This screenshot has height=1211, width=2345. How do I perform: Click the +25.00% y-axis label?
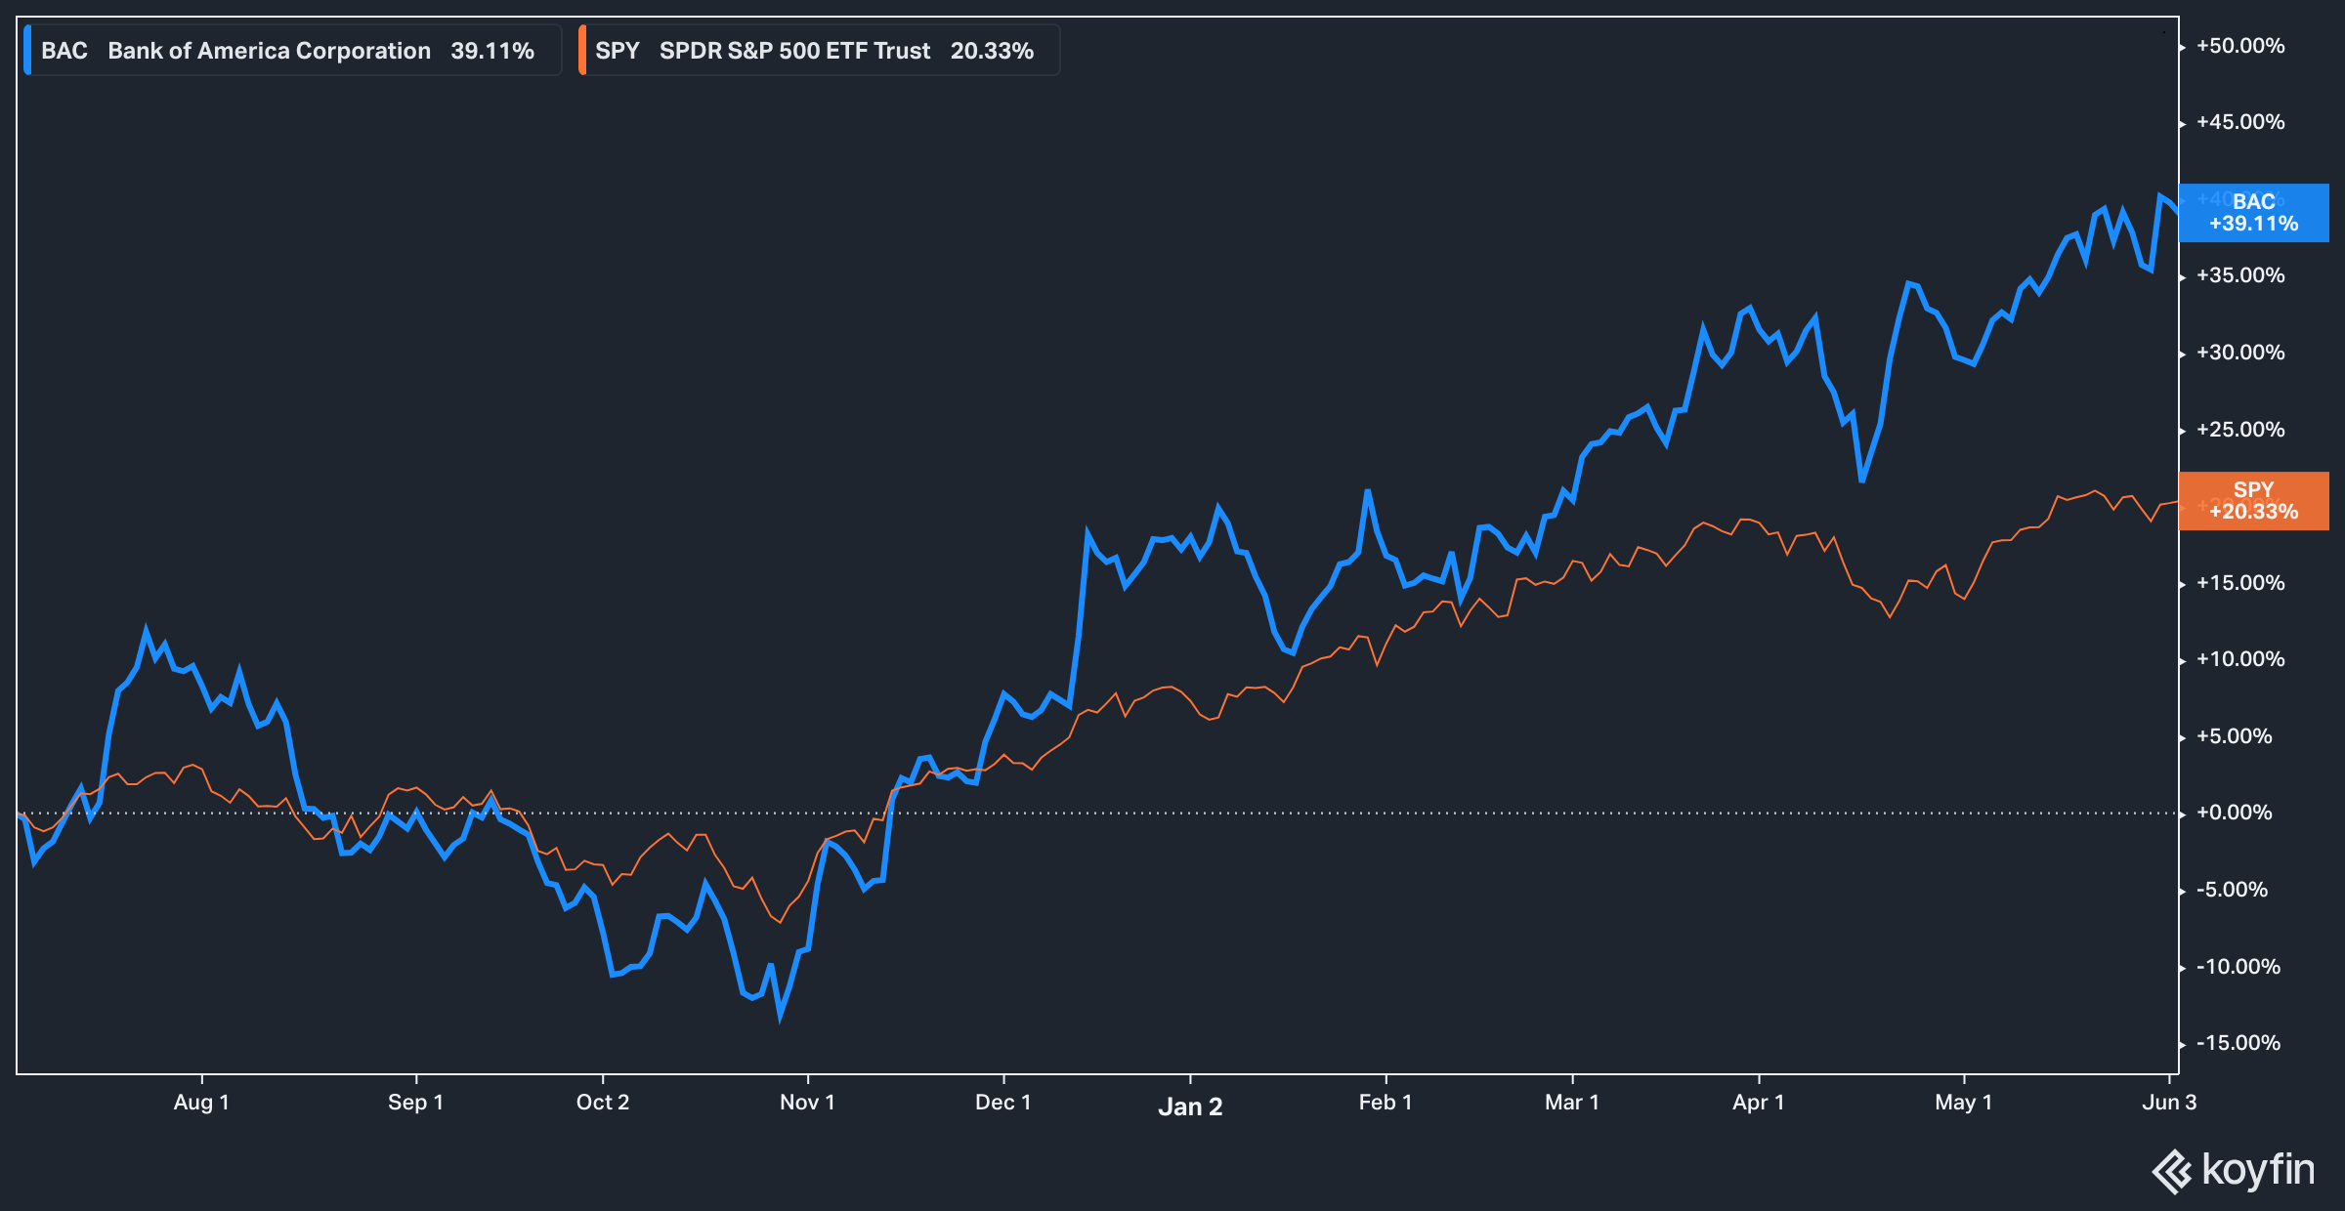point(2240,430)
